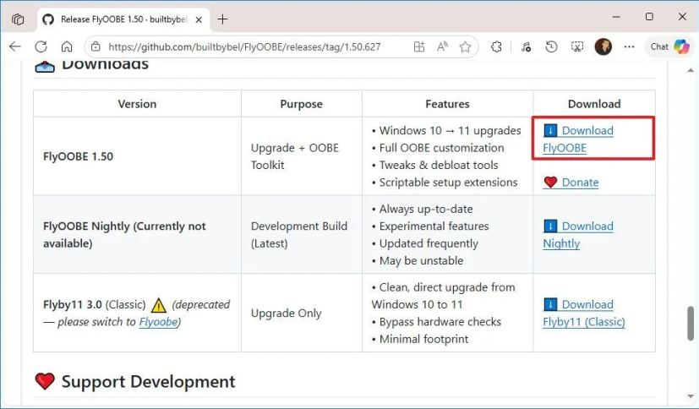Open Settings and more ellipsis menu
Viewport: 699px width, 409px height.
[x=629, y=47]
